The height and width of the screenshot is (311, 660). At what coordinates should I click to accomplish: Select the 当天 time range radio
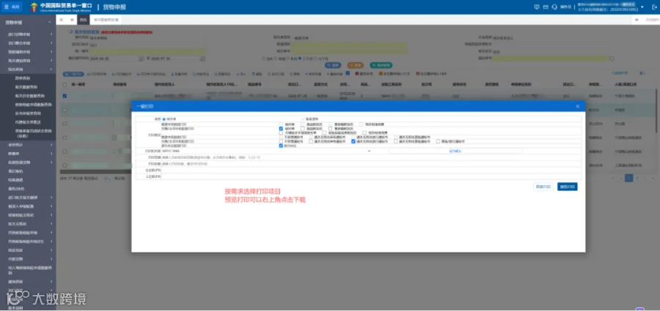(263, 59)
